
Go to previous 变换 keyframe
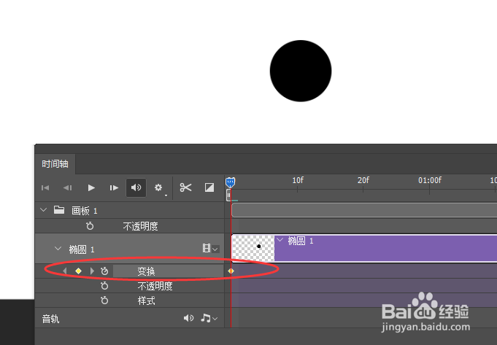click(x=65, y=271)
